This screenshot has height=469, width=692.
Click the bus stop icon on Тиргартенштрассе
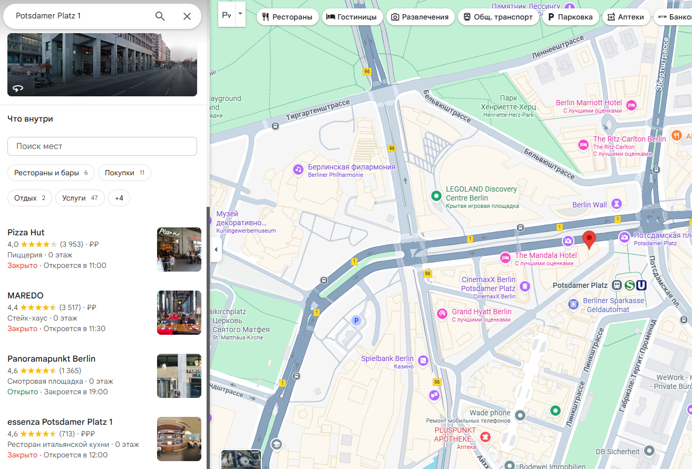pyautogui.click(x=276, y=126)
